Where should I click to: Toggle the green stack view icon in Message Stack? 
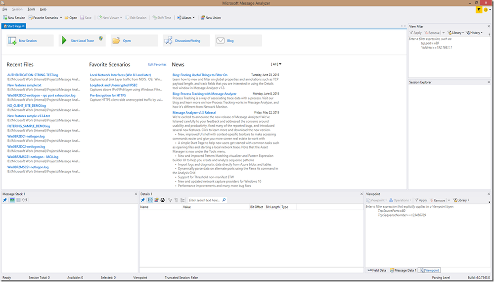12,200
